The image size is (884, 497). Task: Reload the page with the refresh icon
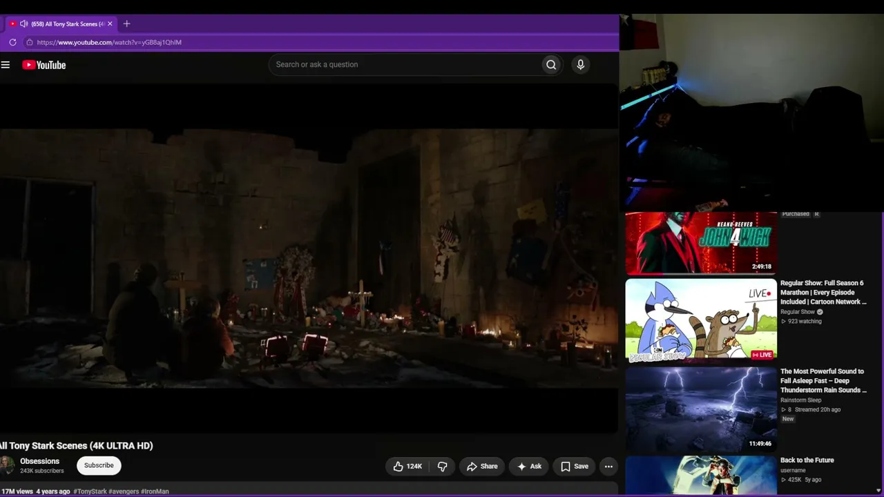(x=12, y=42)
